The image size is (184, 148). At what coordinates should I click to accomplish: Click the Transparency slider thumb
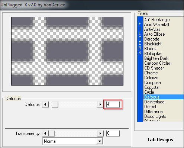[x=52, y=133]
